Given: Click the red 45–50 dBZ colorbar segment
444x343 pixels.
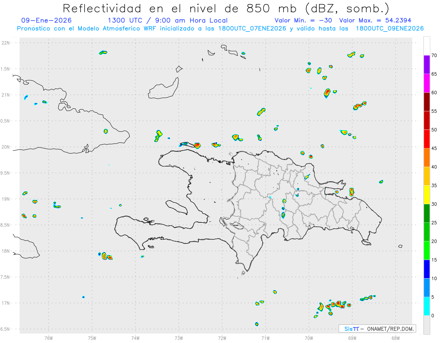Looking at the screenshot, I should (427, 139).
